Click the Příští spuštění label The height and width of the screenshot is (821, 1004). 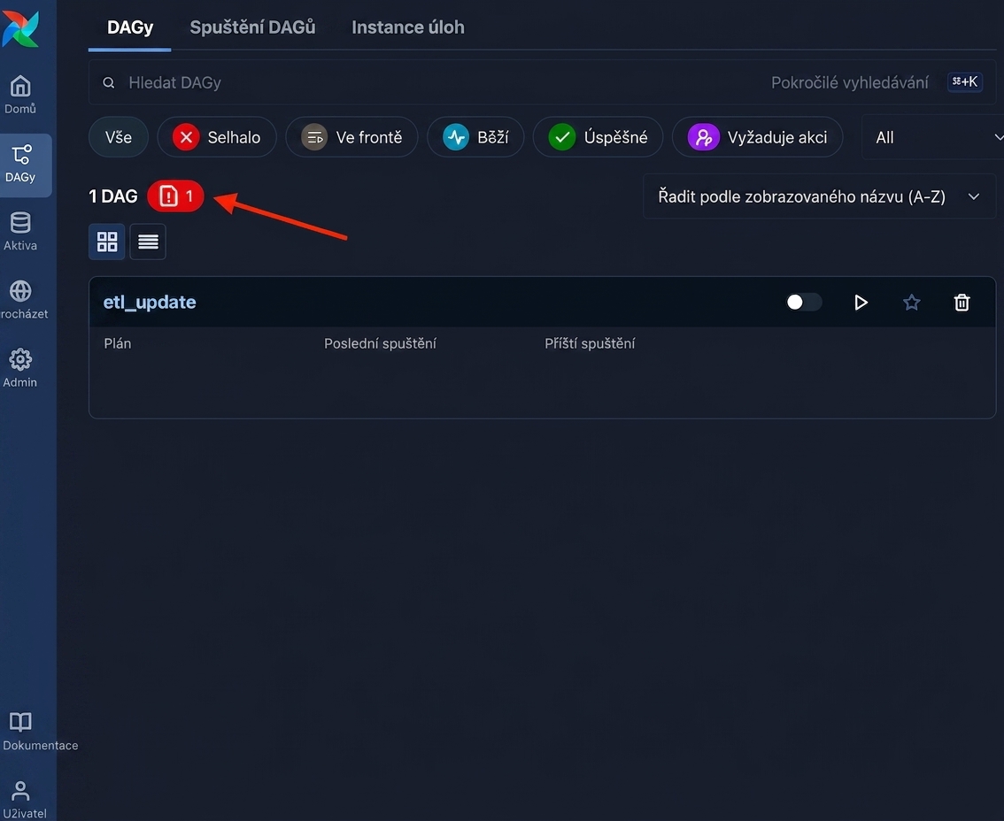pos(590,343)
